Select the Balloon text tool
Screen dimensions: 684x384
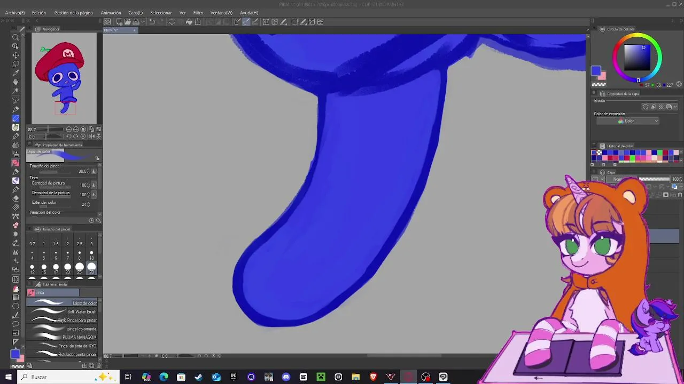15,324
